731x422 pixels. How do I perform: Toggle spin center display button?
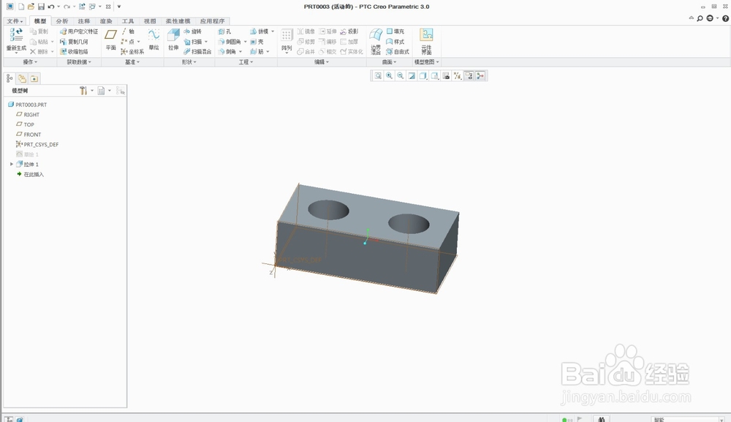[480, 75]
